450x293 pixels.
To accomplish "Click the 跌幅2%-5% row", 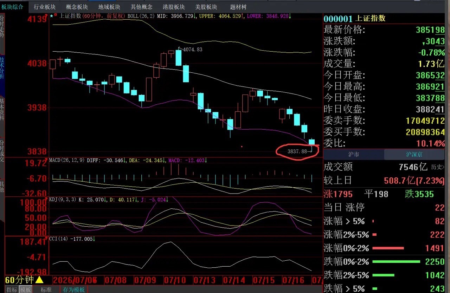I will (384, 275).
